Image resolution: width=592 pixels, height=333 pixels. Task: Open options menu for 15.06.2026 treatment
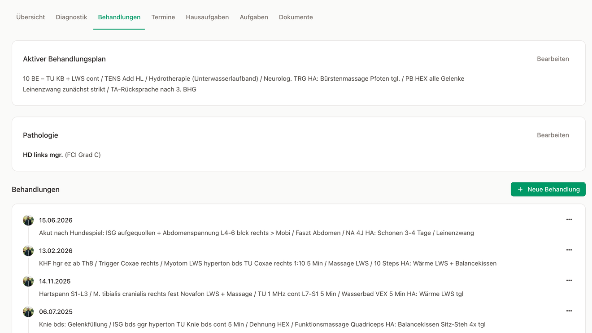coord(569,220)
